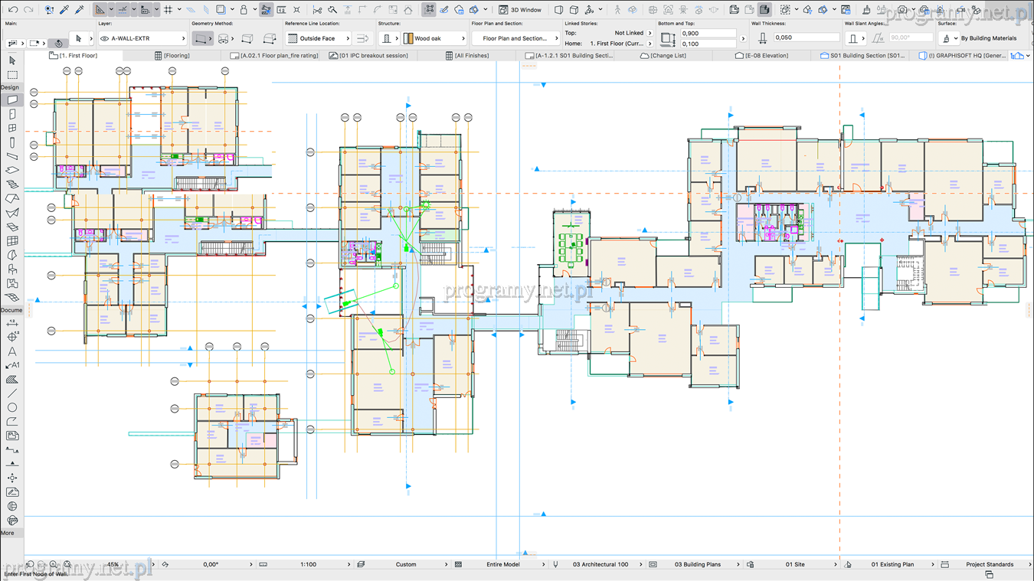
Task: Pick up parameters with the eyedropper icon
Action: (x=64, y=10)
